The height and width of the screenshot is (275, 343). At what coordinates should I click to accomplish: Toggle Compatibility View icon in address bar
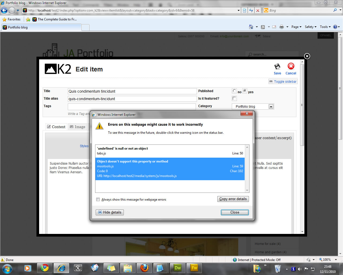click(244, 10)
